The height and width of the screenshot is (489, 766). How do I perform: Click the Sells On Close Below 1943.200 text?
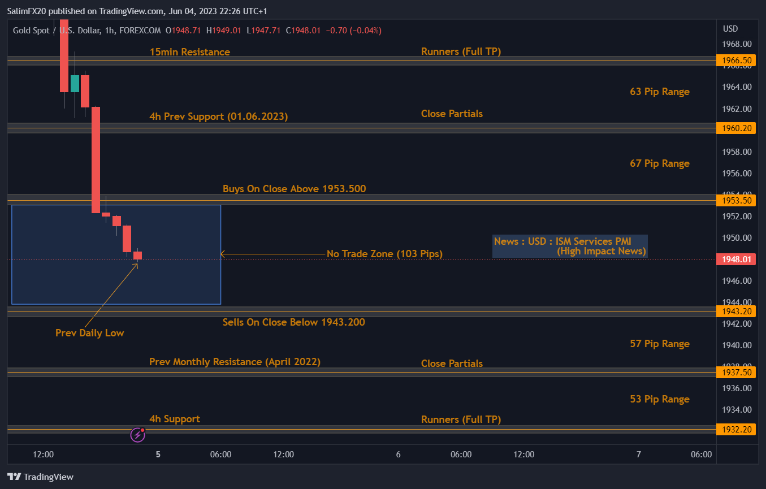(294, 322)
